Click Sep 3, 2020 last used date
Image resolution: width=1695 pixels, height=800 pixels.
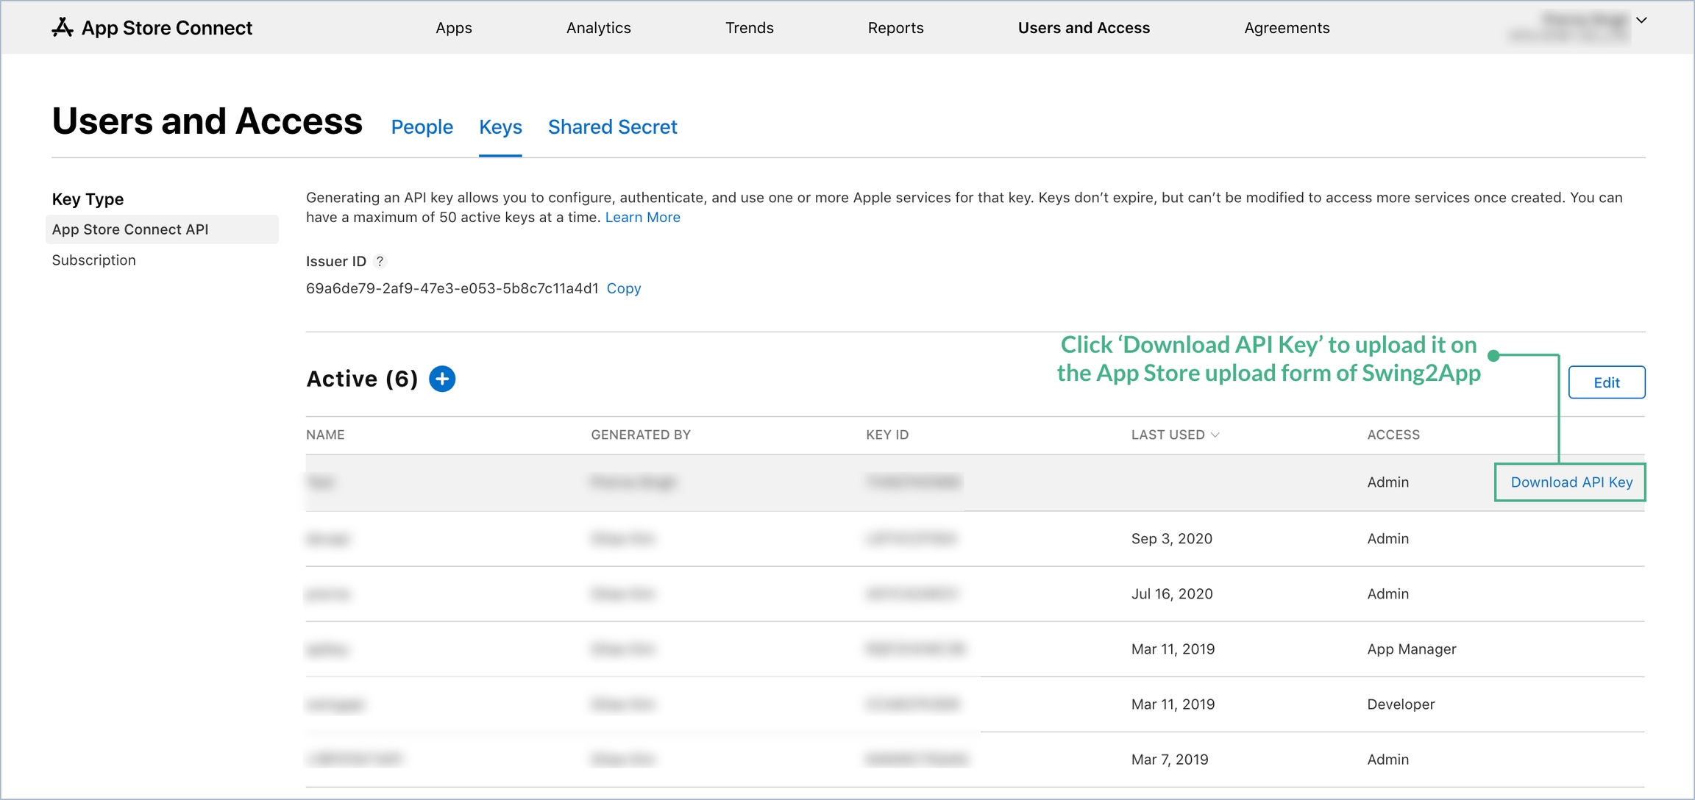pos(1172,538)
